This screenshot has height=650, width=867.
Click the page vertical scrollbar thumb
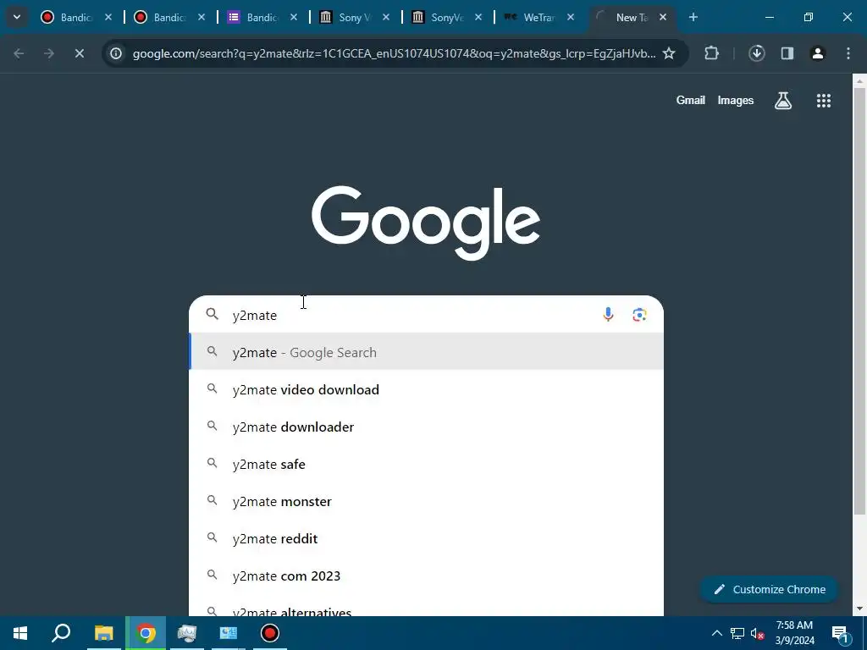point(859,302)
